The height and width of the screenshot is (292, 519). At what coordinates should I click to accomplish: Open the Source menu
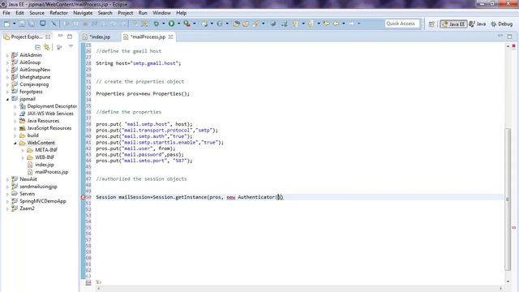[x=36, y=13]
